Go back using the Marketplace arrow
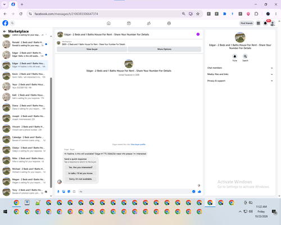 click(4, 31)
